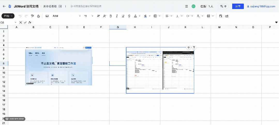Expand the text rotation dropdown arrow
Viewport: 279px width, 125px height.
pos(202,16)
